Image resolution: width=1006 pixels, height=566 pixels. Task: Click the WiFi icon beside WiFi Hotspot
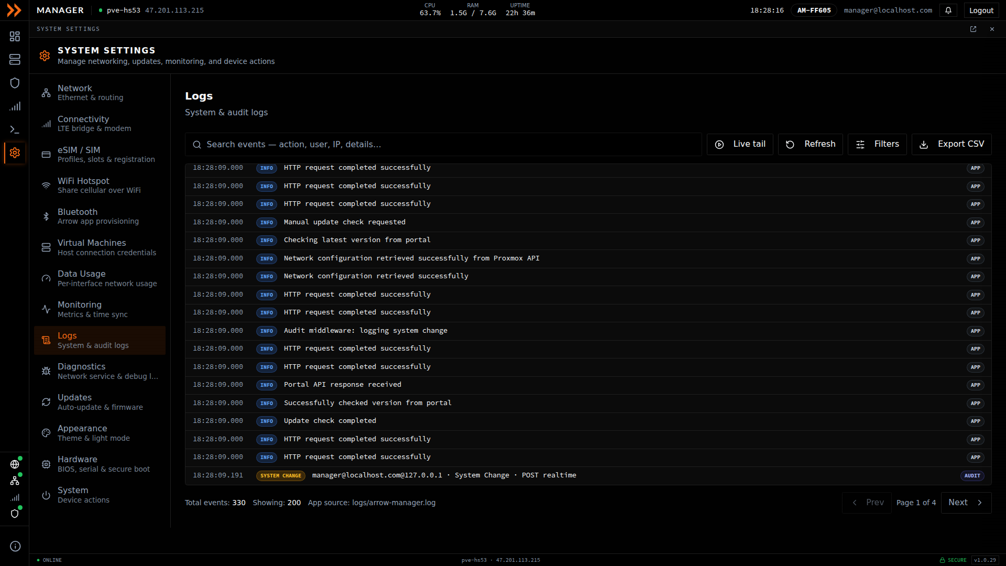[x=46, y=186]
